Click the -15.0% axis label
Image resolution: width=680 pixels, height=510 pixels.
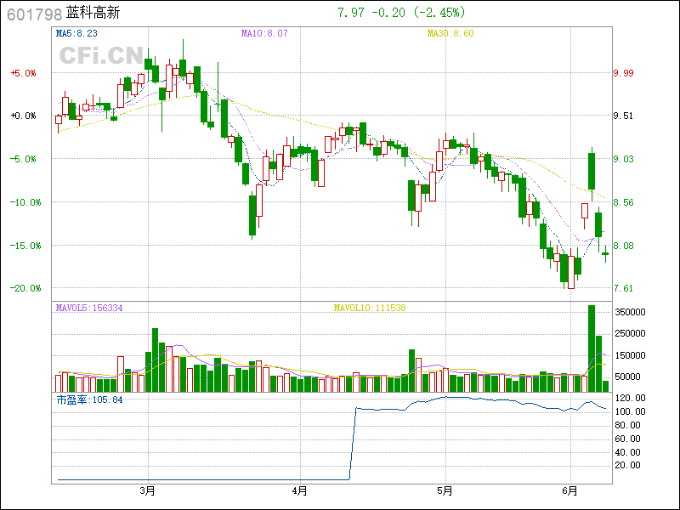[26, 246]
